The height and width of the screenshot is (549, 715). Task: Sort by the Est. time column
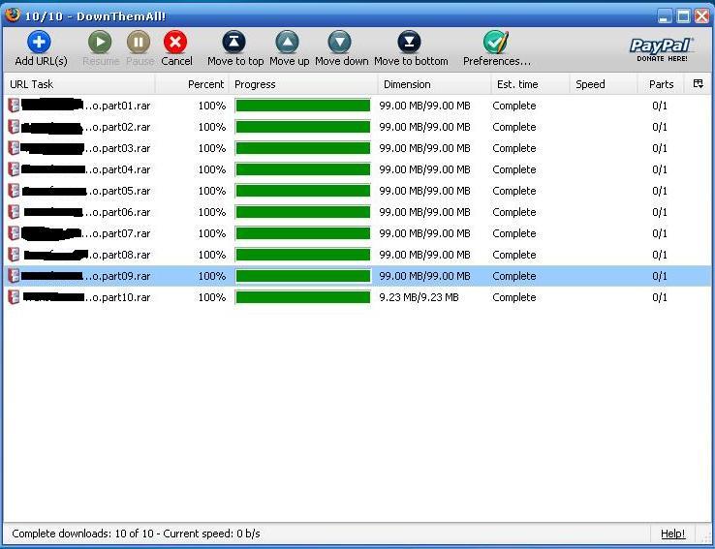pos(517,84)
